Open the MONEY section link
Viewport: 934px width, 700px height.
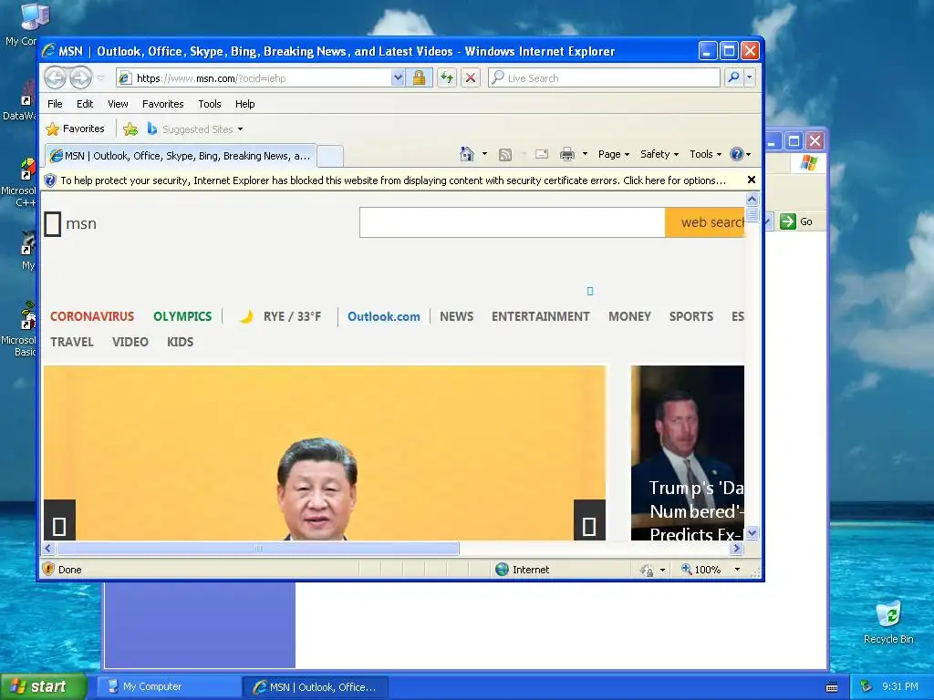[x=629, y=316]
